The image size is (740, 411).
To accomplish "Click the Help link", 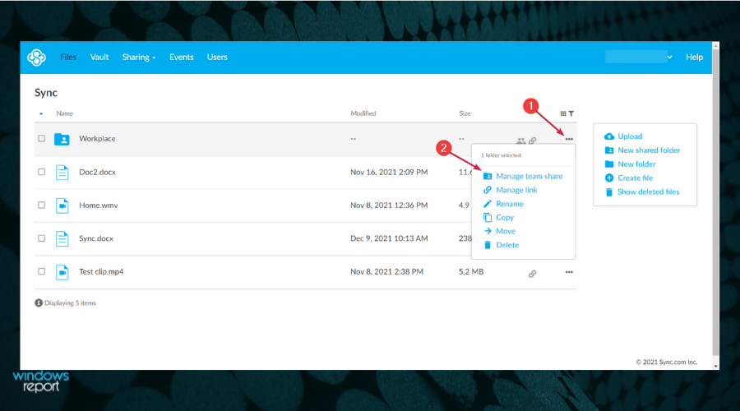I will pos(694,57).
